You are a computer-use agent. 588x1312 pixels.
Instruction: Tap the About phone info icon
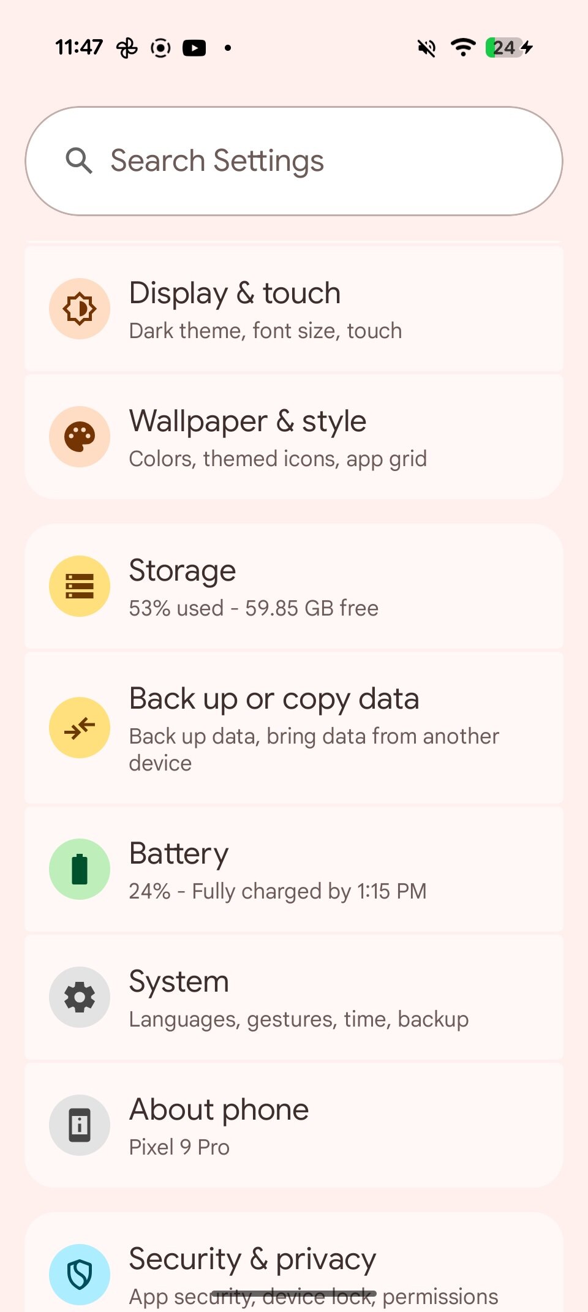pyautogui.click(x=80, y=1125)
